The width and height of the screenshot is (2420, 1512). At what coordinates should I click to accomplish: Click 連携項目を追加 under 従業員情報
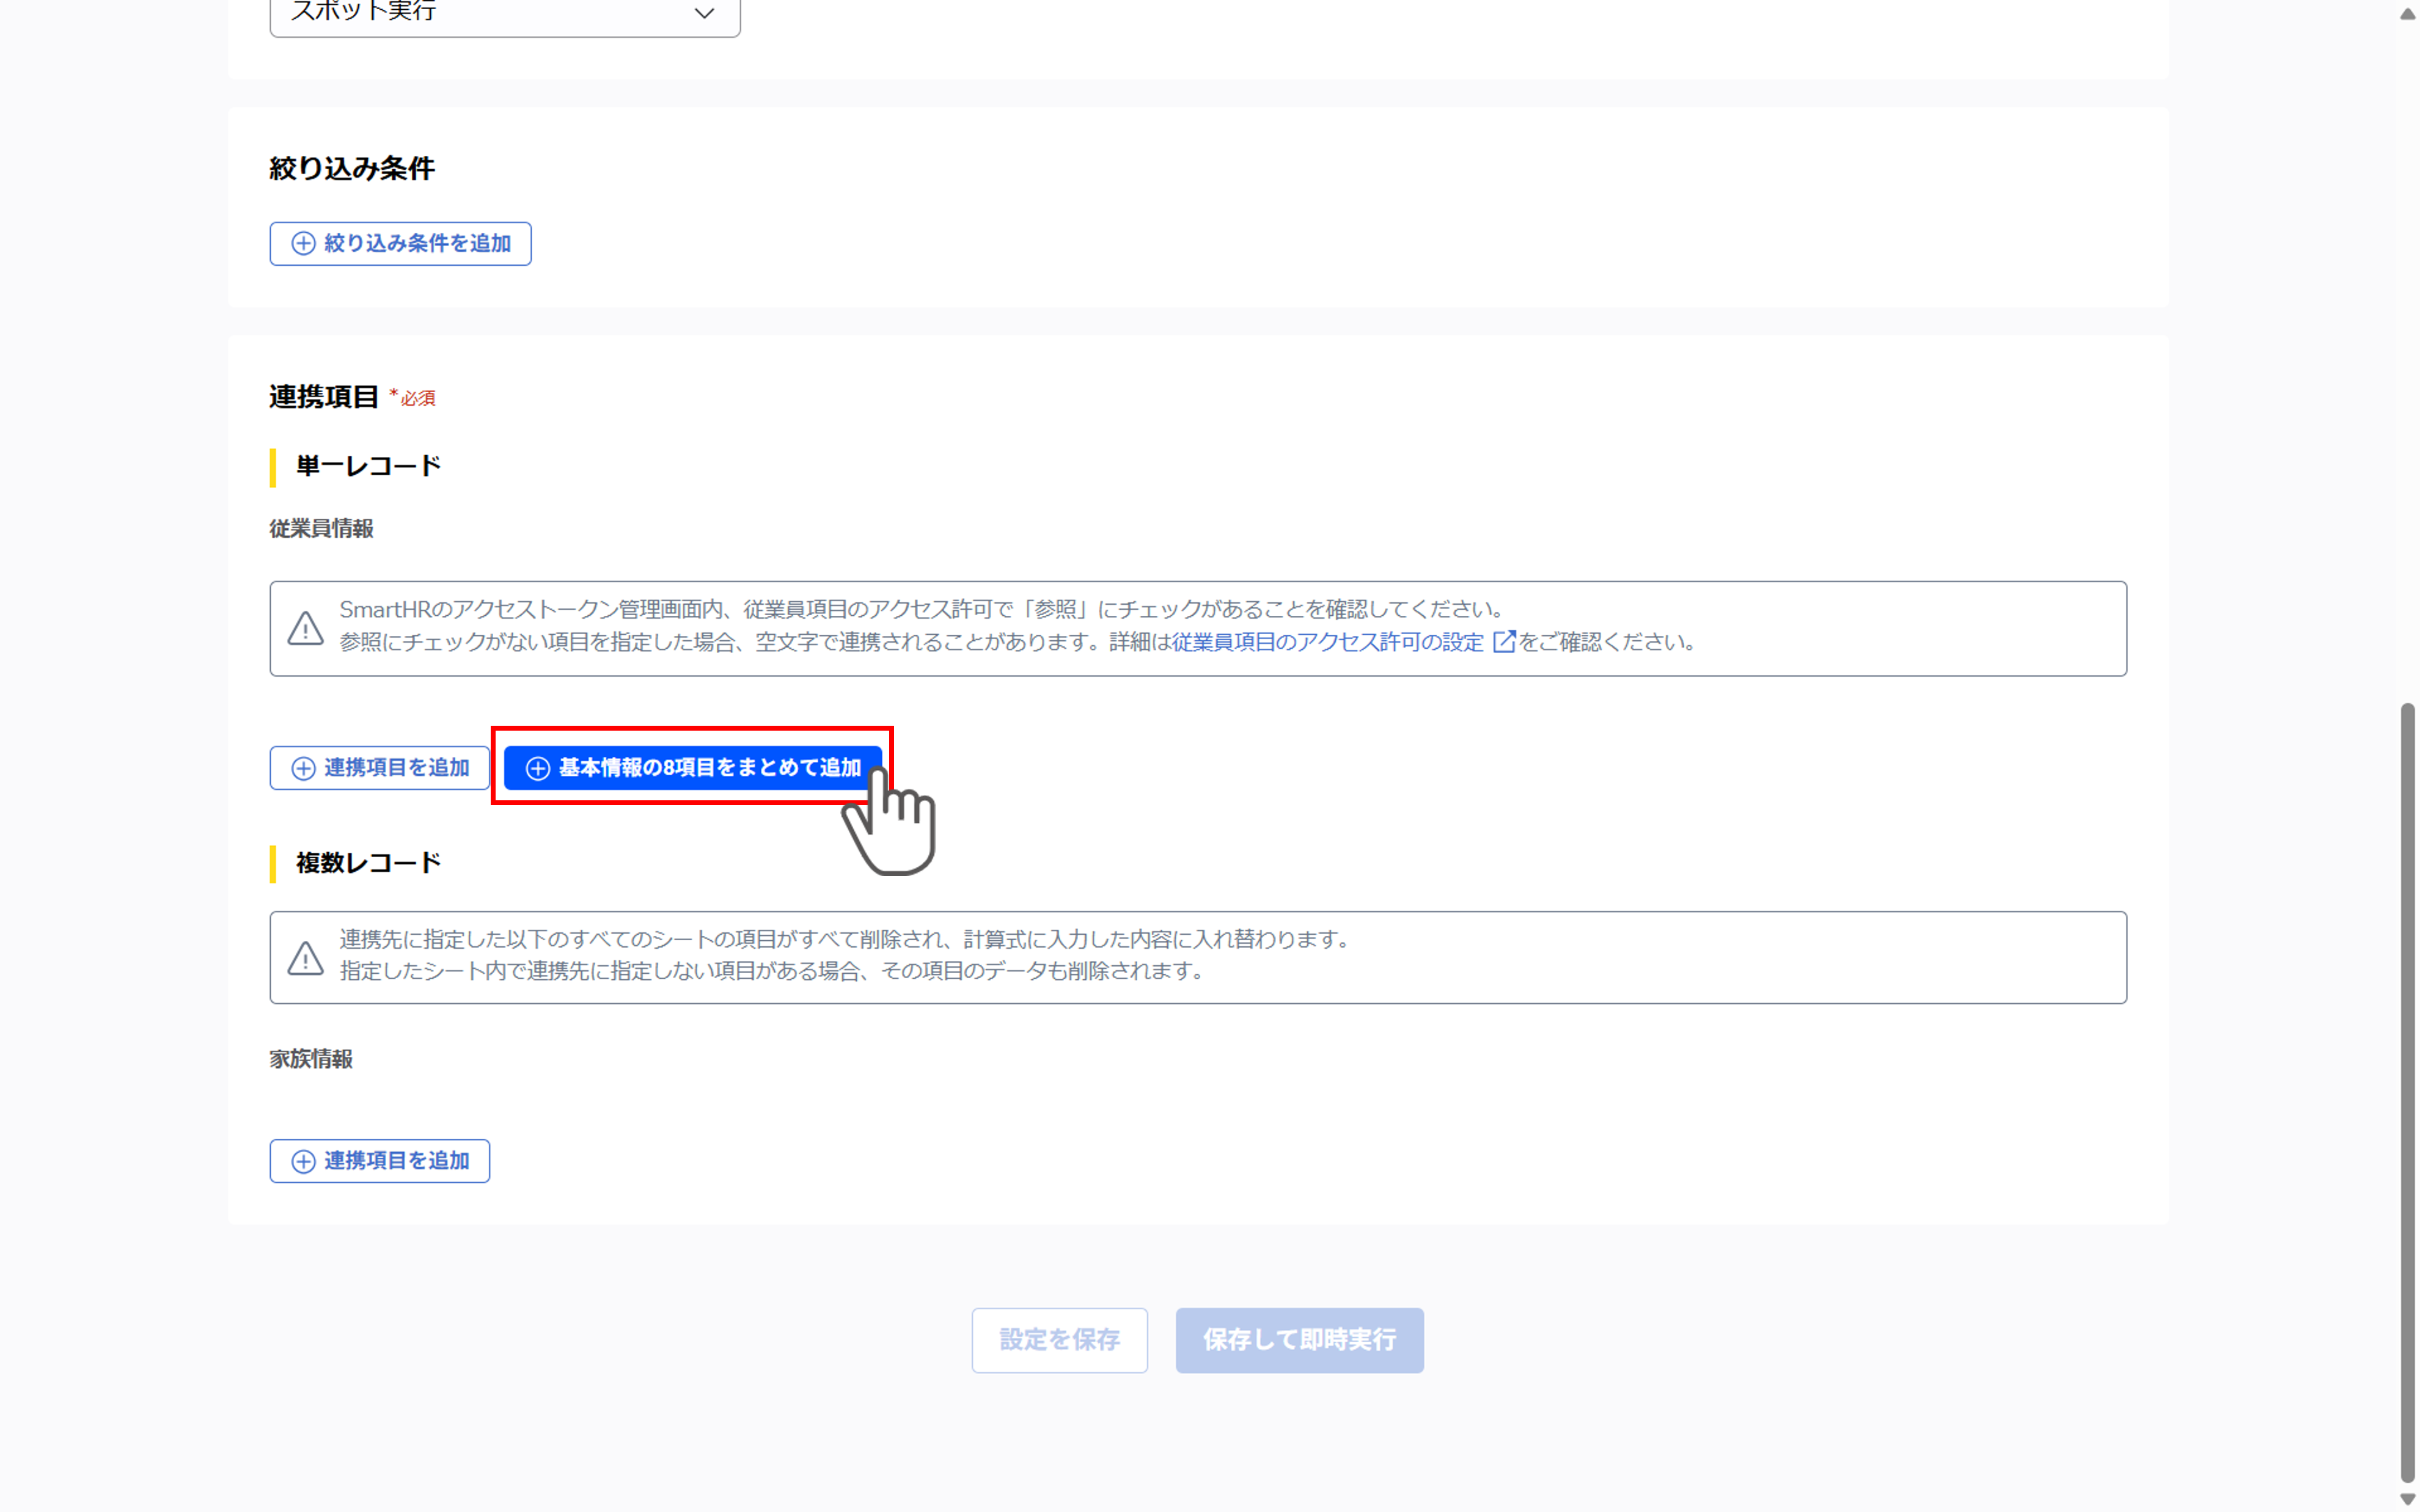coord(380,768)
